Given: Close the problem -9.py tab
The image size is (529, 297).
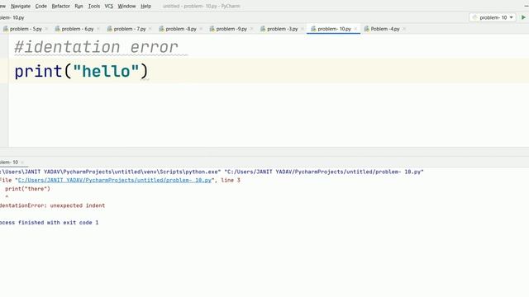Looking at the screenshot, I should coord(251,29).
